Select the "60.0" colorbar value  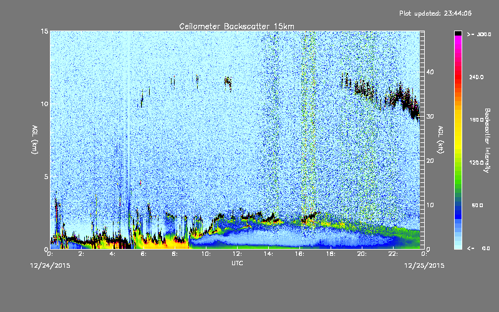(477, 205)
